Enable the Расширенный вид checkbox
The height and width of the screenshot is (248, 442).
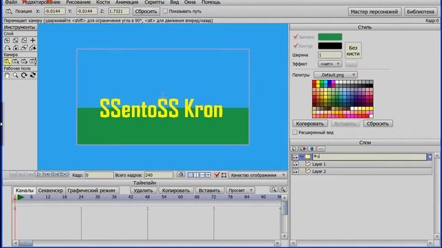pyautogui.click(x=295, y=132)
